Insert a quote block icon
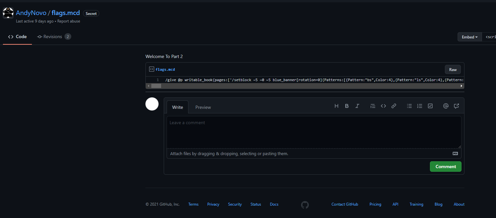This screenshot has height=218, width=496. coord(373,106)
